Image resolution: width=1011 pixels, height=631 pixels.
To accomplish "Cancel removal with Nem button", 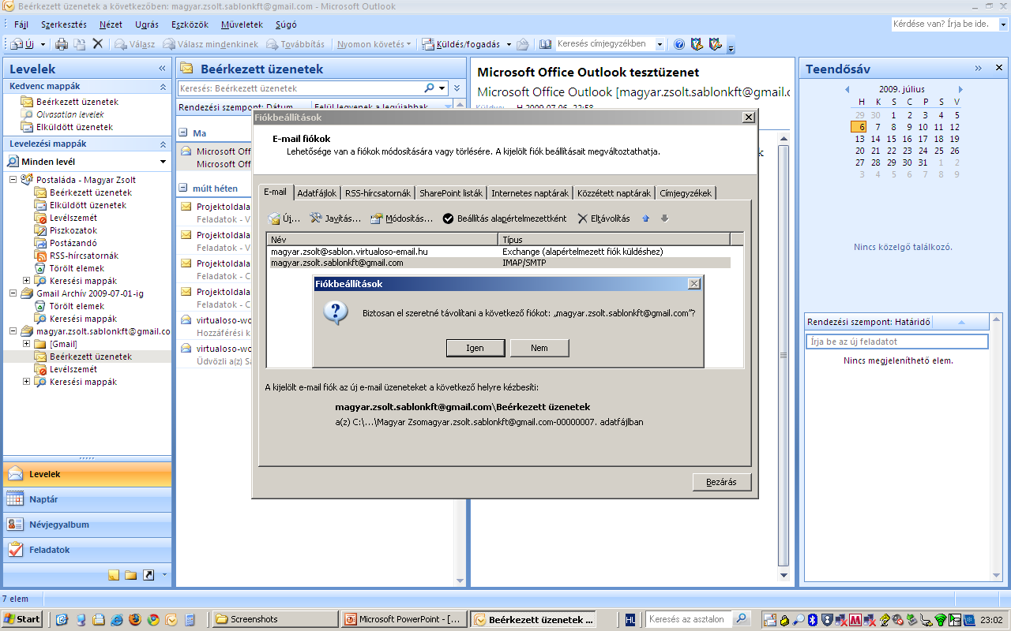I will (539, 348).
